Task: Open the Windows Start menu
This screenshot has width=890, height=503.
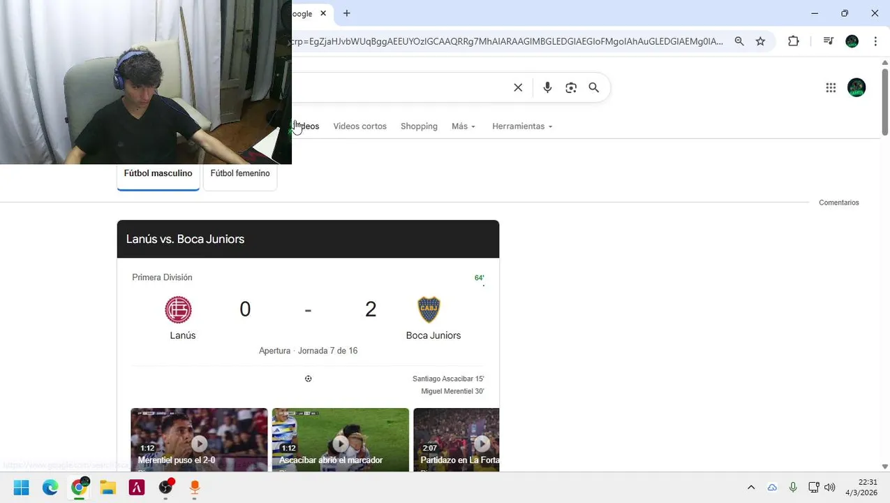Action: (x=22, y=488)
